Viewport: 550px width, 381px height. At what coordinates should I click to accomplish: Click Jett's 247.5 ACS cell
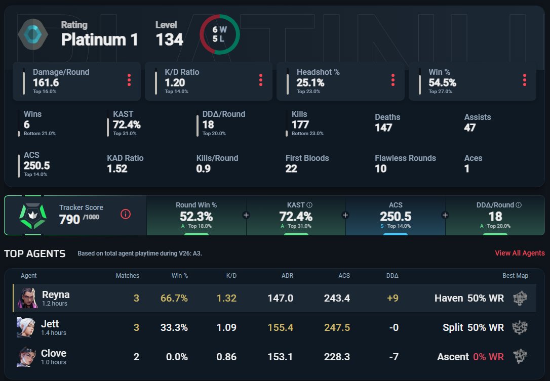337,327
